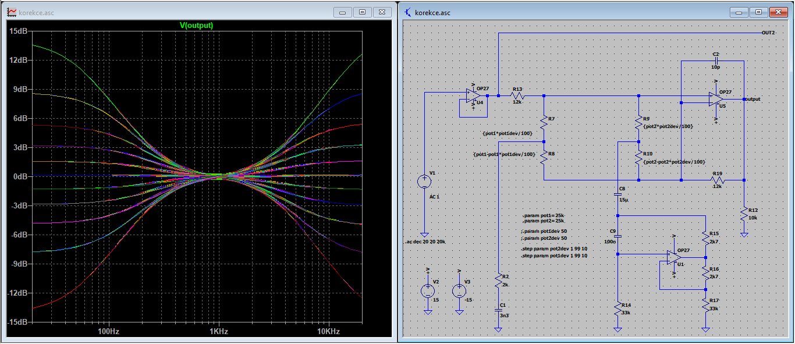795x344 pixels.
Task: Click the .param pot1=25k directive
Action: click(544, 216)
